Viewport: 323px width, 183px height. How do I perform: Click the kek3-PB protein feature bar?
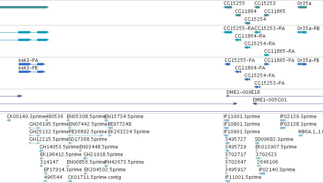point(32,72)
